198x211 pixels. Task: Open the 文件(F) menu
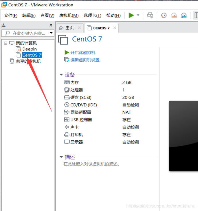point(11,15)
